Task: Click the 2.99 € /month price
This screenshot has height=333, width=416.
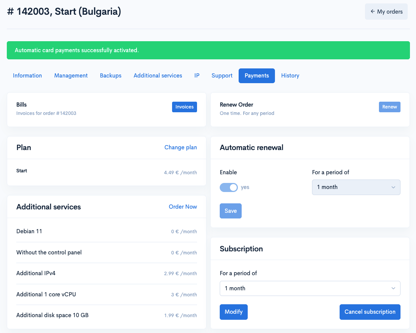Action: (180, 273)
